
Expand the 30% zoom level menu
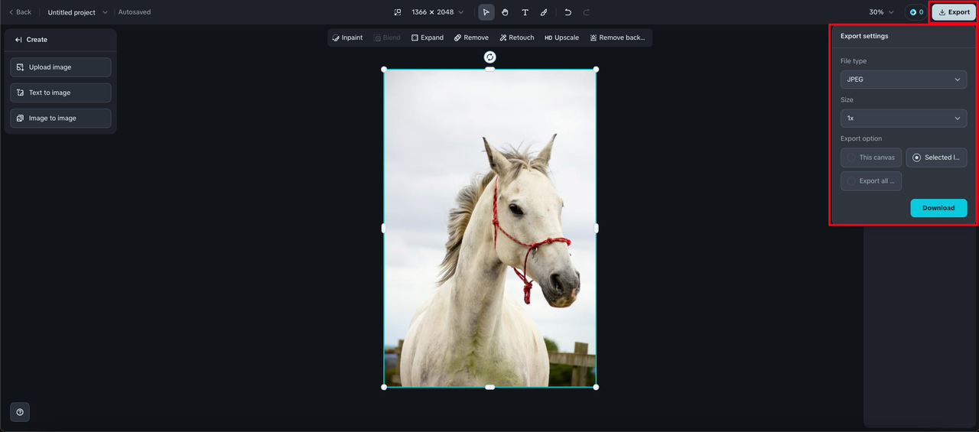coord(881,12)
